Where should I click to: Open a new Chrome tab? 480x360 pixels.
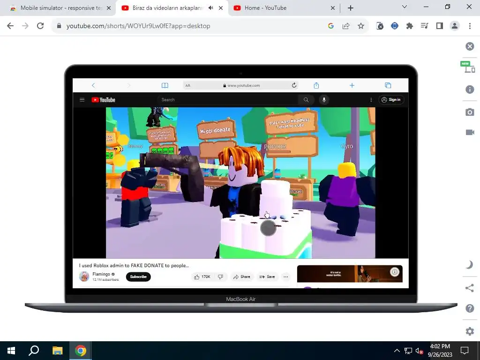click(x=351, y=8)
